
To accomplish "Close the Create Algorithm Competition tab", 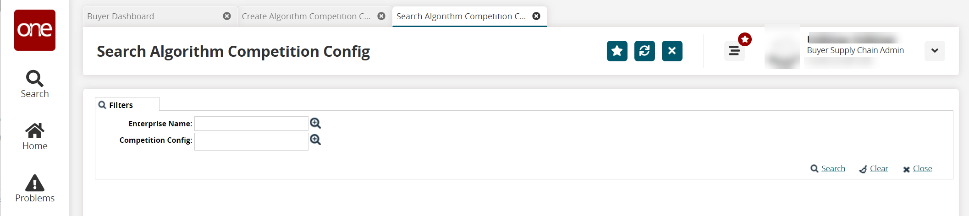I will pos(381,16).
